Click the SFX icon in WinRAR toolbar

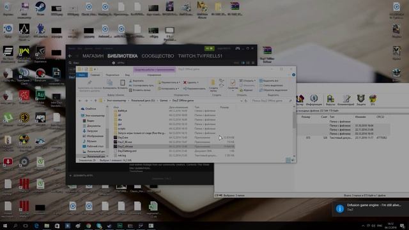(x=373, y=100)
